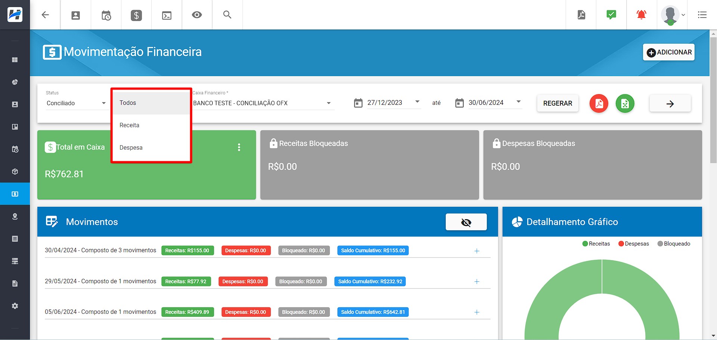This screenshot has width=717, height=340.
Task: Click the vertical page scrollbar
Action: (x=713, y=100)
